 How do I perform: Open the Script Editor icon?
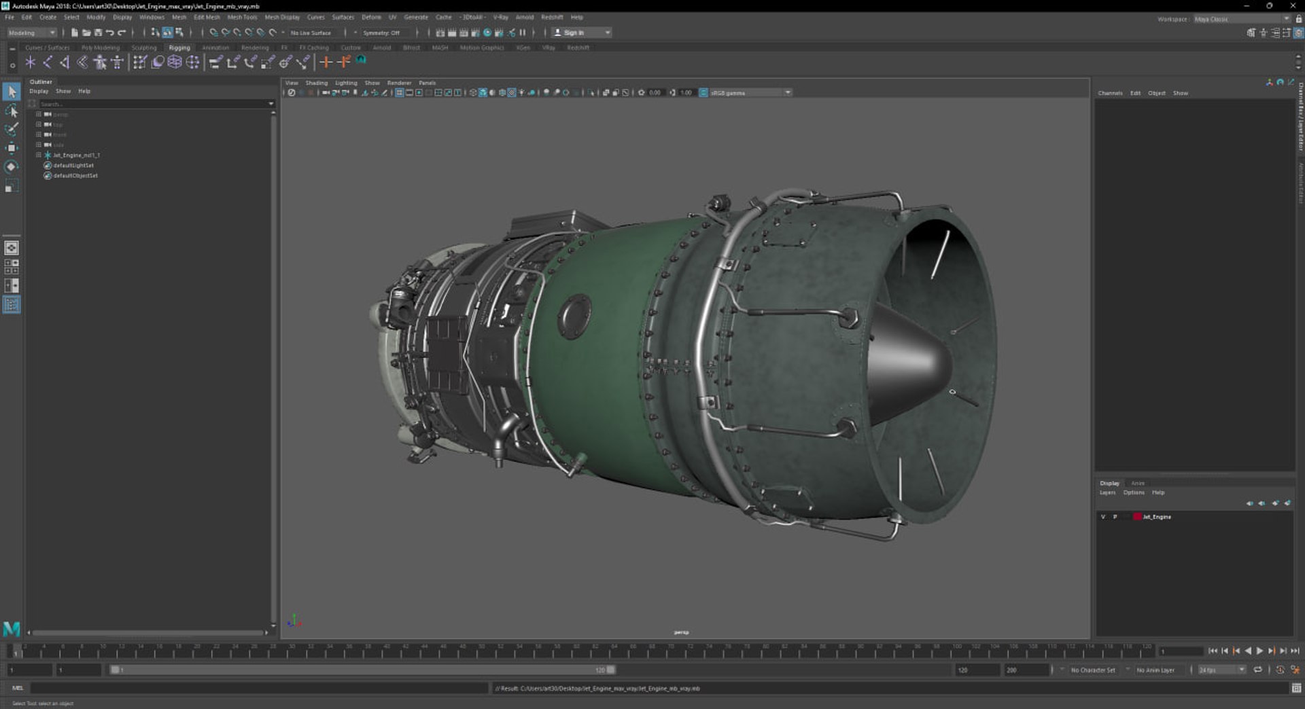(x=1296, y=688)
